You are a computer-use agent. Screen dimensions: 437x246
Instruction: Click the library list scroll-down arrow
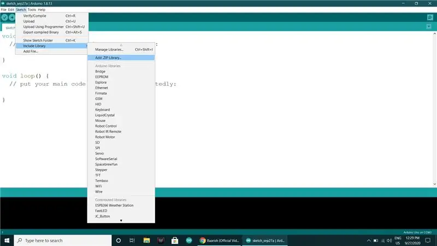[121, 221]
